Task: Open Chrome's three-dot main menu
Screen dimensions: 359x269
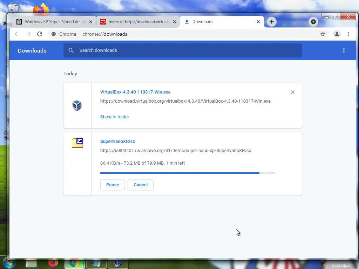Action: 348,34
